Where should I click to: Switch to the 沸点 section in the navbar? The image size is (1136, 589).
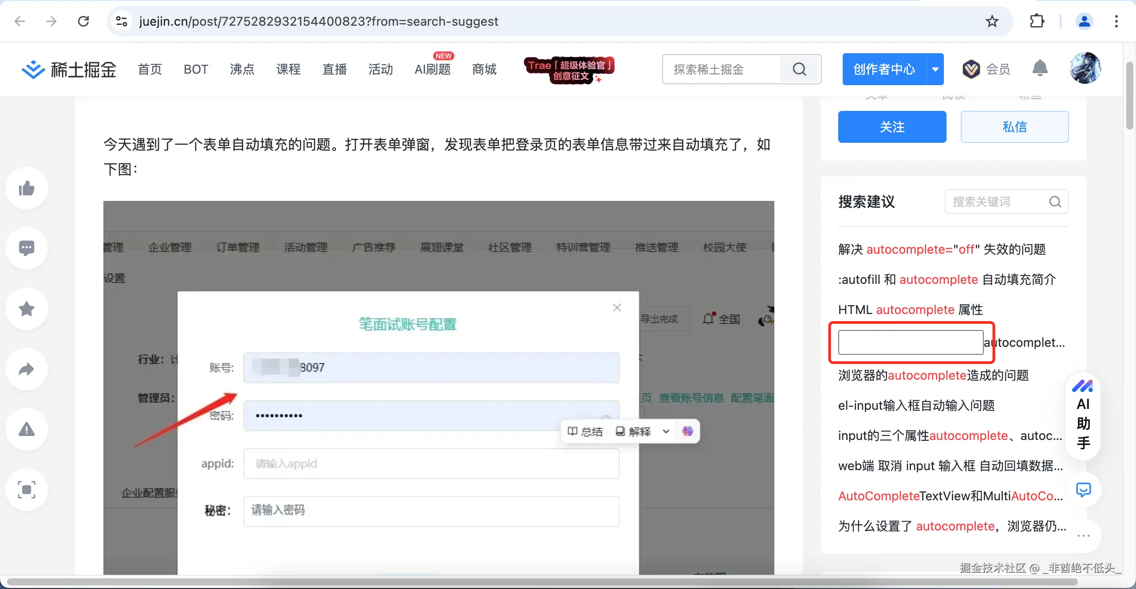click(x=242, y=69)
